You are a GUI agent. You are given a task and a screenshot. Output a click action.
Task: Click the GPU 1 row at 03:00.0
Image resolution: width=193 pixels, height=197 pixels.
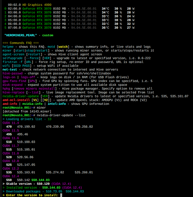(69, 13)
